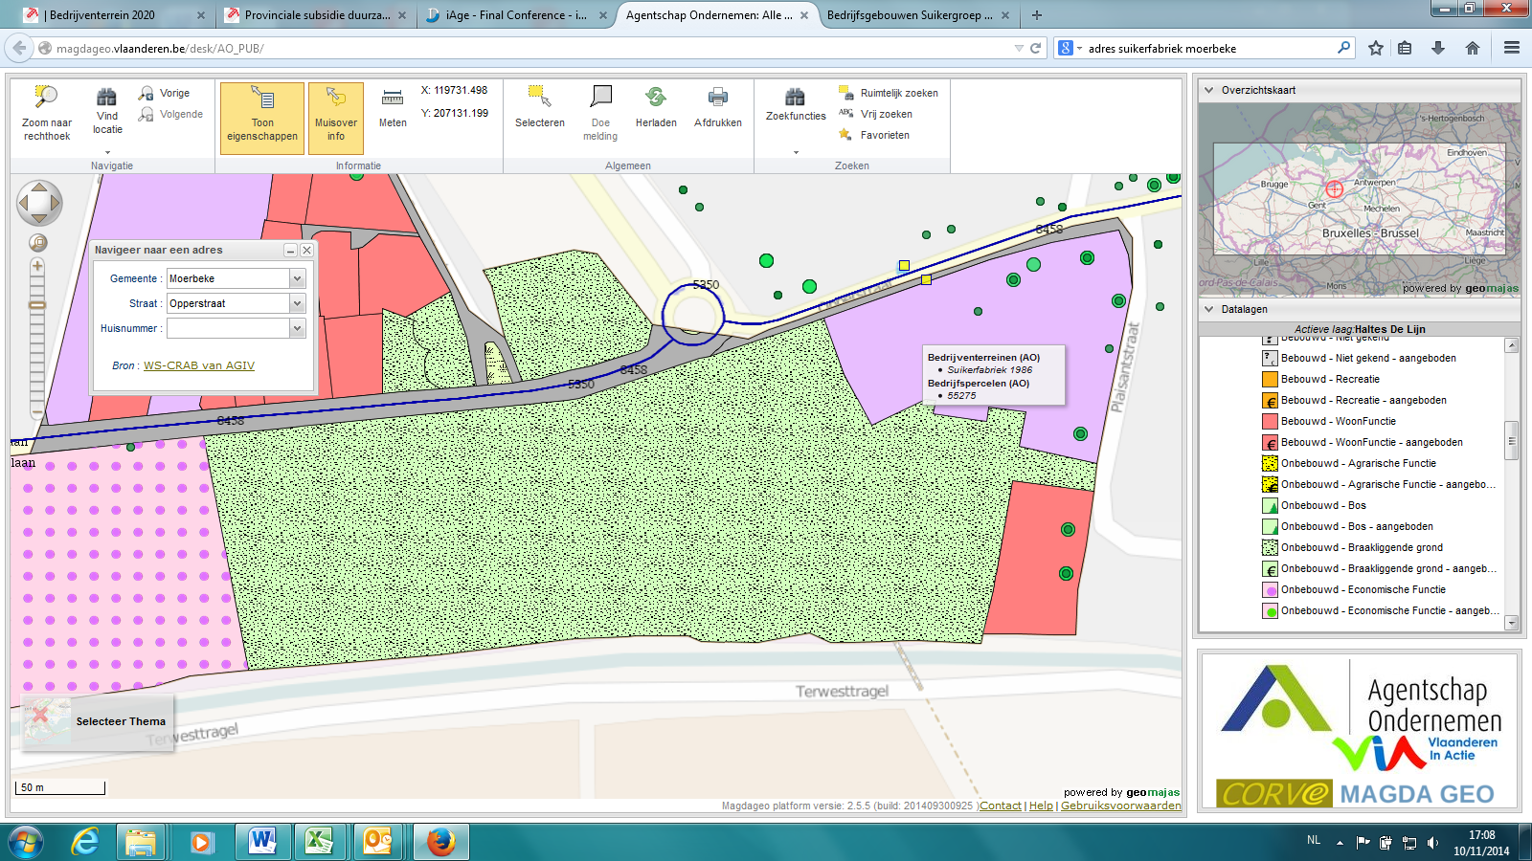
Task: Select Onbebouwd - Economische Functie layer entry
Action: [x=1363, y=589]
